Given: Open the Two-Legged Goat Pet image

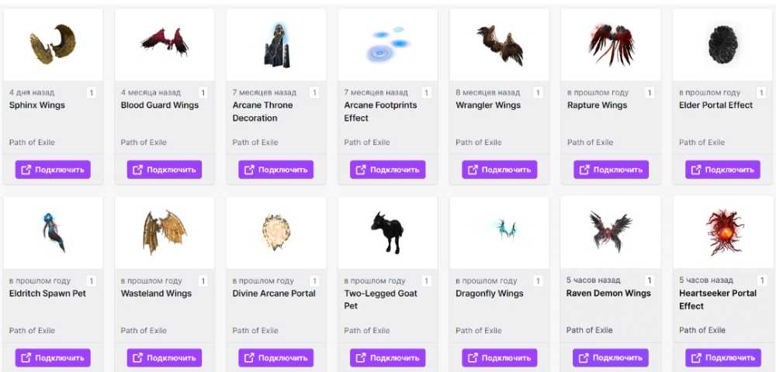Looking at the screenshot, I should tap(388, 232).
